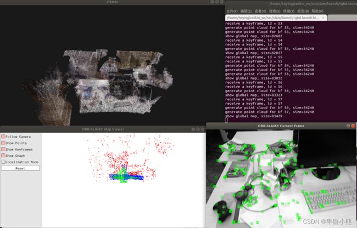This screenshot has height=228, width=357.
Task: Open the 标签(B) terminal menu
Action: pyautogui.click(x=303, y=11)
